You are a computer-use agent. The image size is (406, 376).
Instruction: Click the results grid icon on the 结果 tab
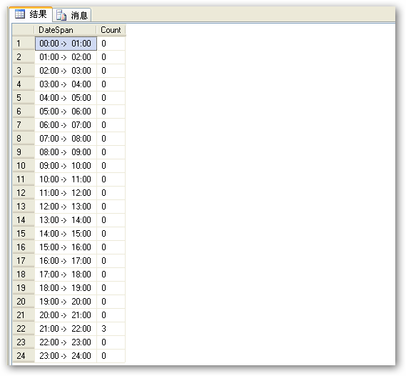tap(20, 14)
